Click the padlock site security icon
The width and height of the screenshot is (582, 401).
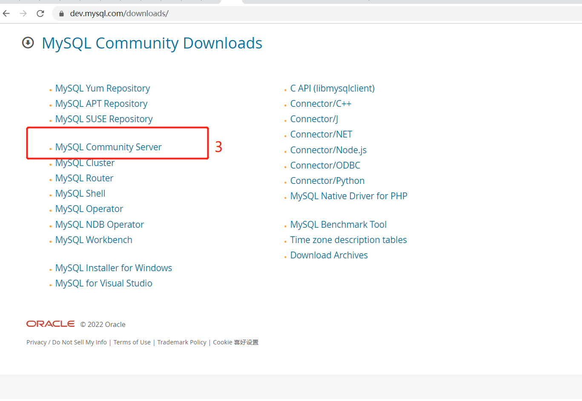pyautogui.click(x=61, y=14)
